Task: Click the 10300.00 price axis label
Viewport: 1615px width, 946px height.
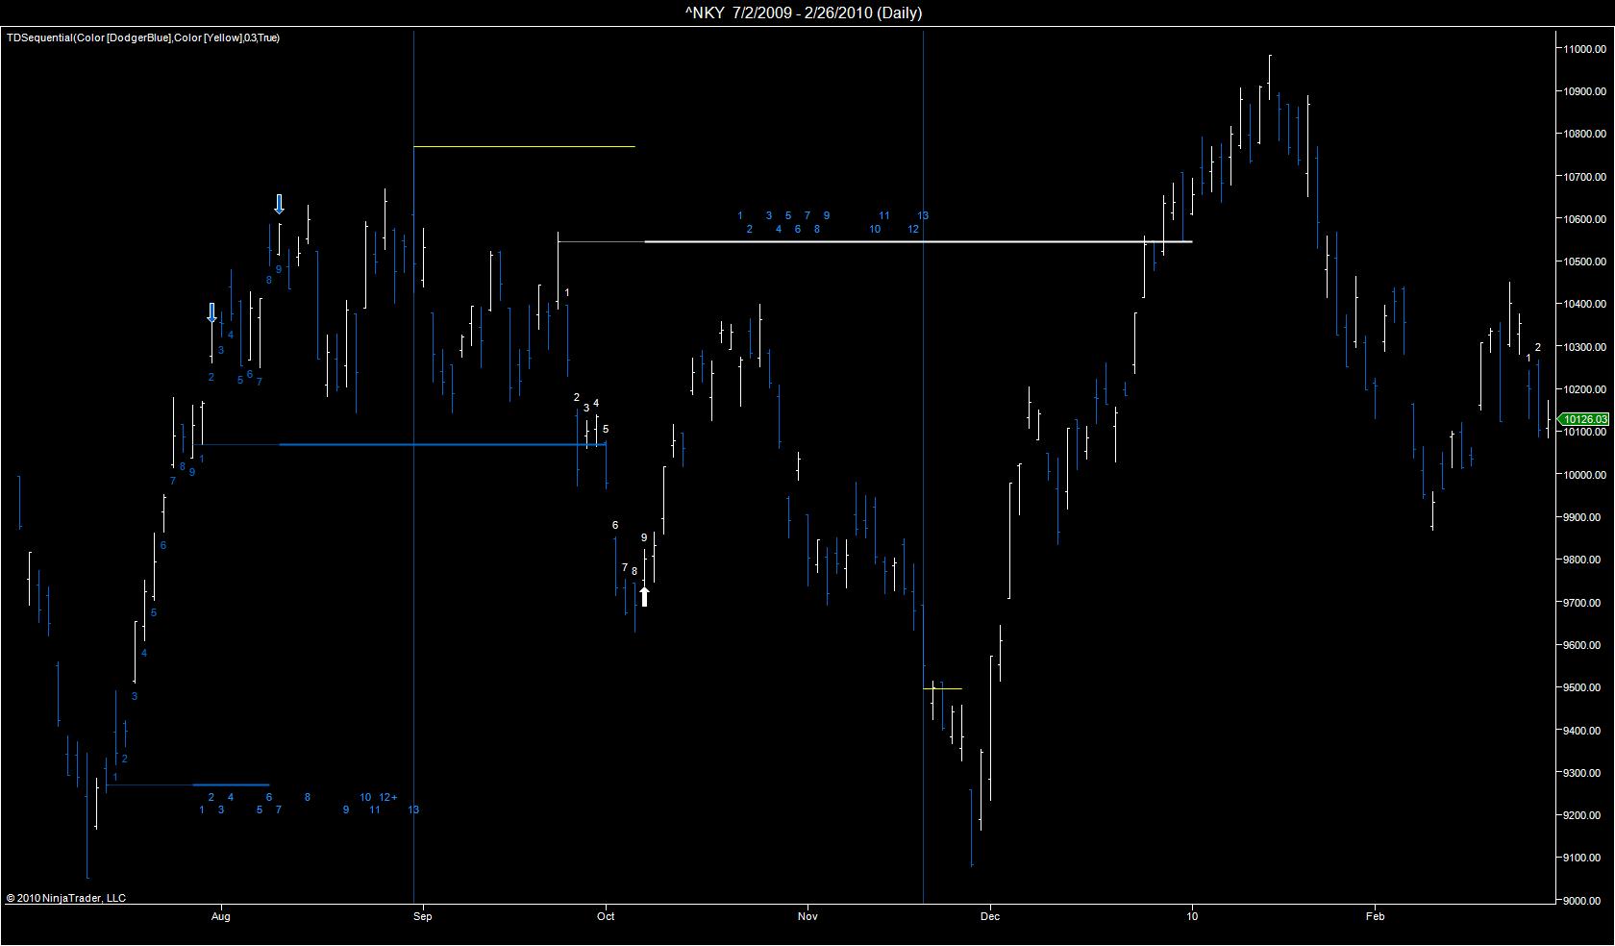Action: 1584,347
